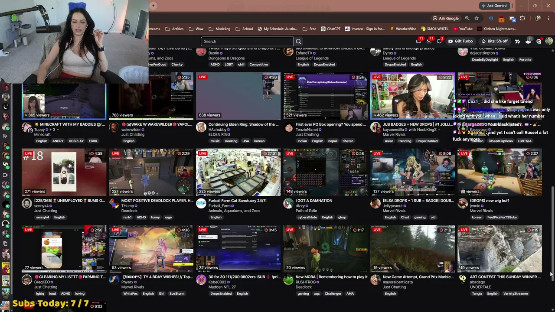Open Kobe0802's channel avatar
Image resolution: width=555 pixels, height=312 pixels.
coord(201,279)
